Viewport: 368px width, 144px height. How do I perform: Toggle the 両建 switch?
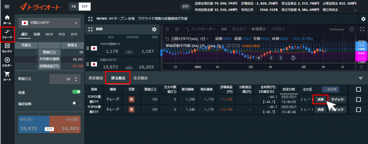pos(76,92)
